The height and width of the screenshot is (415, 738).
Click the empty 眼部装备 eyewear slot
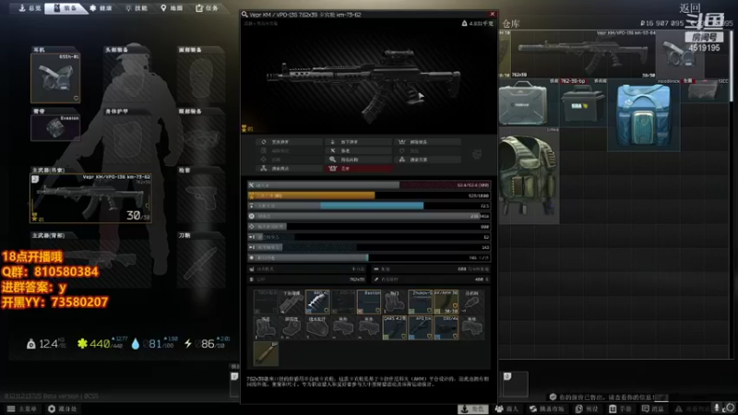(x=201, y=139)
